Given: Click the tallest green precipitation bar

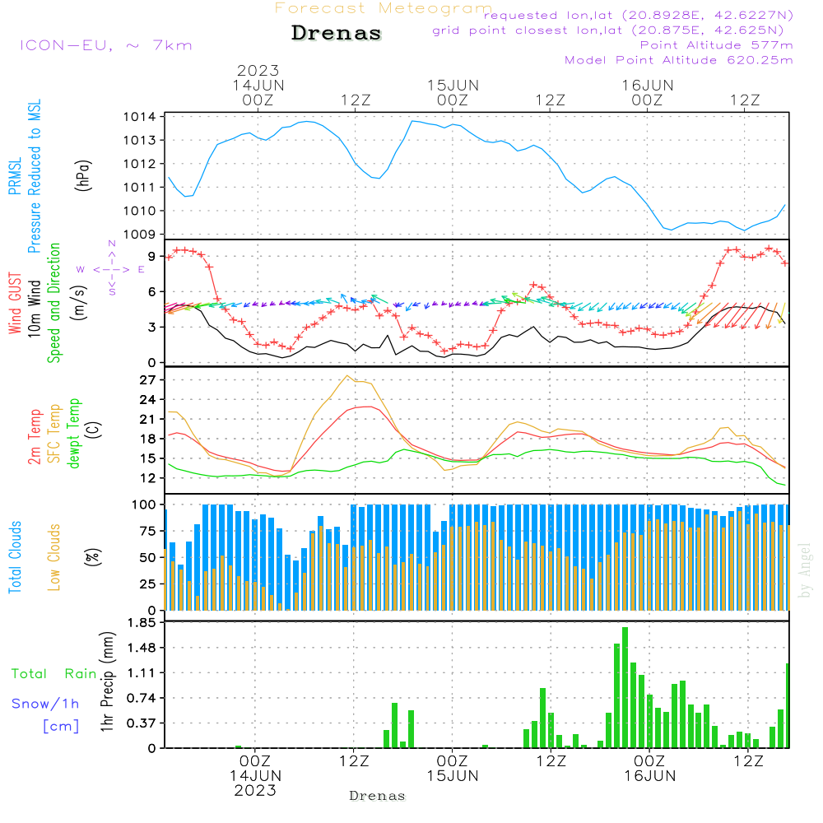Looking at the screenshot, I should (x=625, y=687).
